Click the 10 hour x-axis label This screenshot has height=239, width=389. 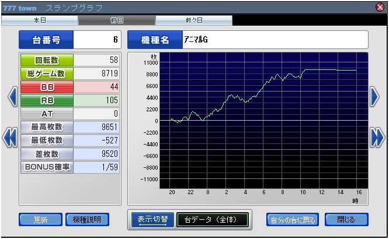(303, 192)
